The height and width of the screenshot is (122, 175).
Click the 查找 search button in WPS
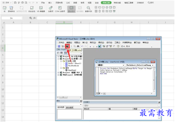point(151,3)
